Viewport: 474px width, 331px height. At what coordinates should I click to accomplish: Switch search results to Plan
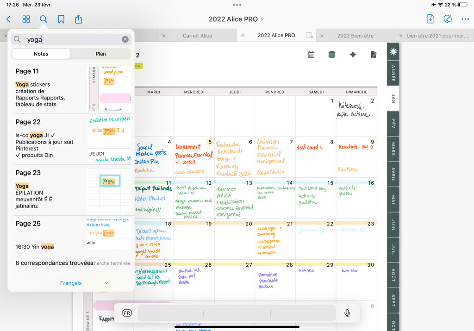point(100,54)
